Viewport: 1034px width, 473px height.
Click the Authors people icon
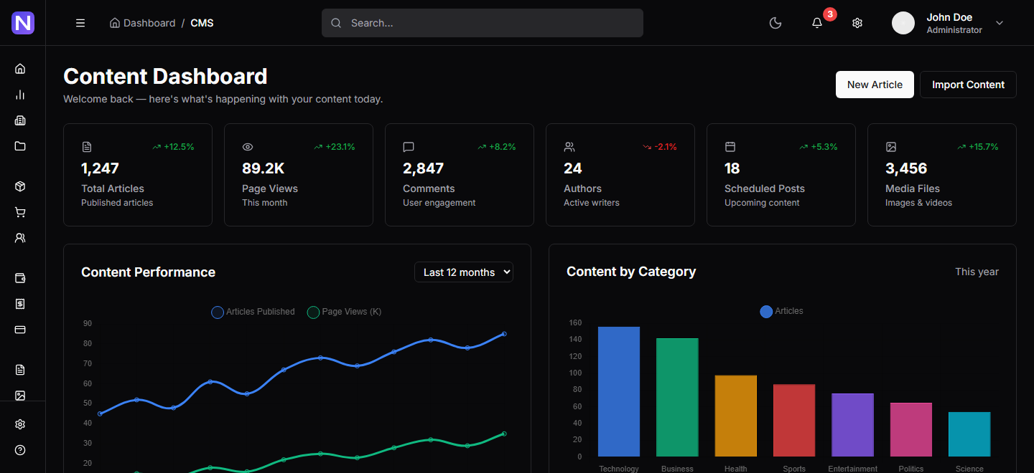[x=569, y=147]
